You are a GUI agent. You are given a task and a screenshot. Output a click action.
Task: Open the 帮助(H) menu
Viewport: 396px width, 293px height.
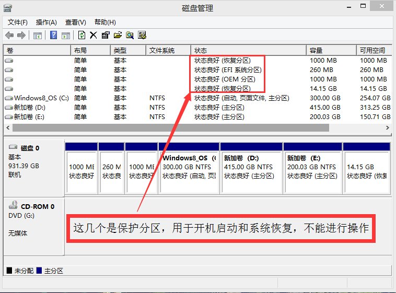105,22
